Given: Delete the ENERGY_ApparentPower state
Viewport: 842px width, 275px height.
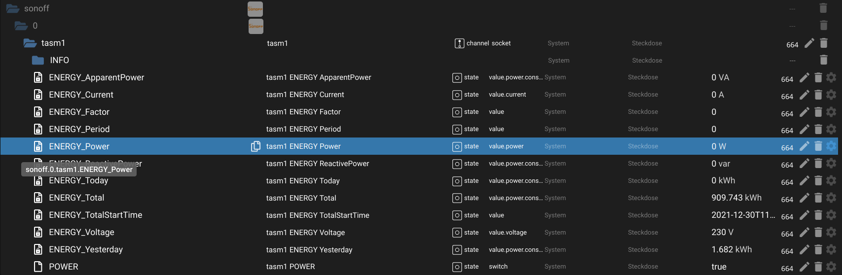Looking at the screenshot, I should tap(818, 77).
